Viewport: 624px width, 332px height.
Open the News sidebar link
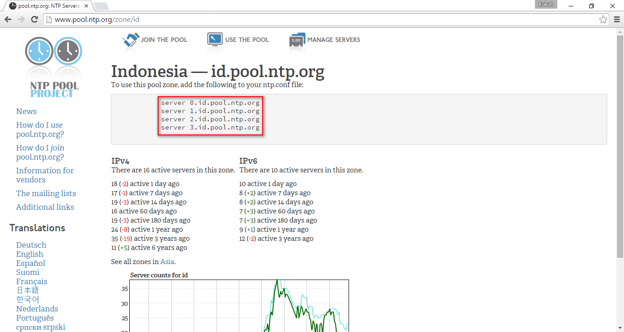tap(26, 111)
